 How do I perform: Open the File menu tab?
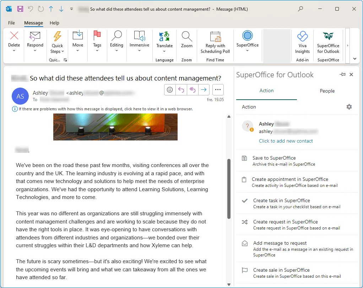(x=11, y=23)
